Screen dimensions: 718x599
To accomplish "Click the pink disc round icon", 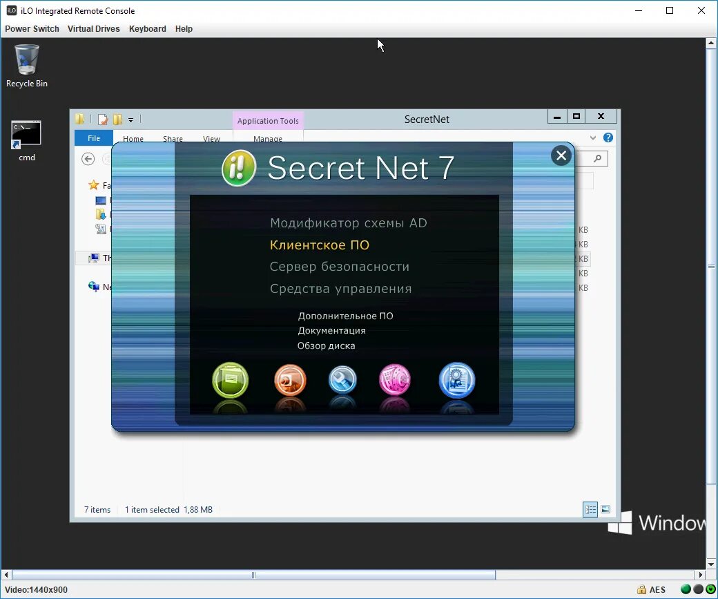I will click(395, 379).
